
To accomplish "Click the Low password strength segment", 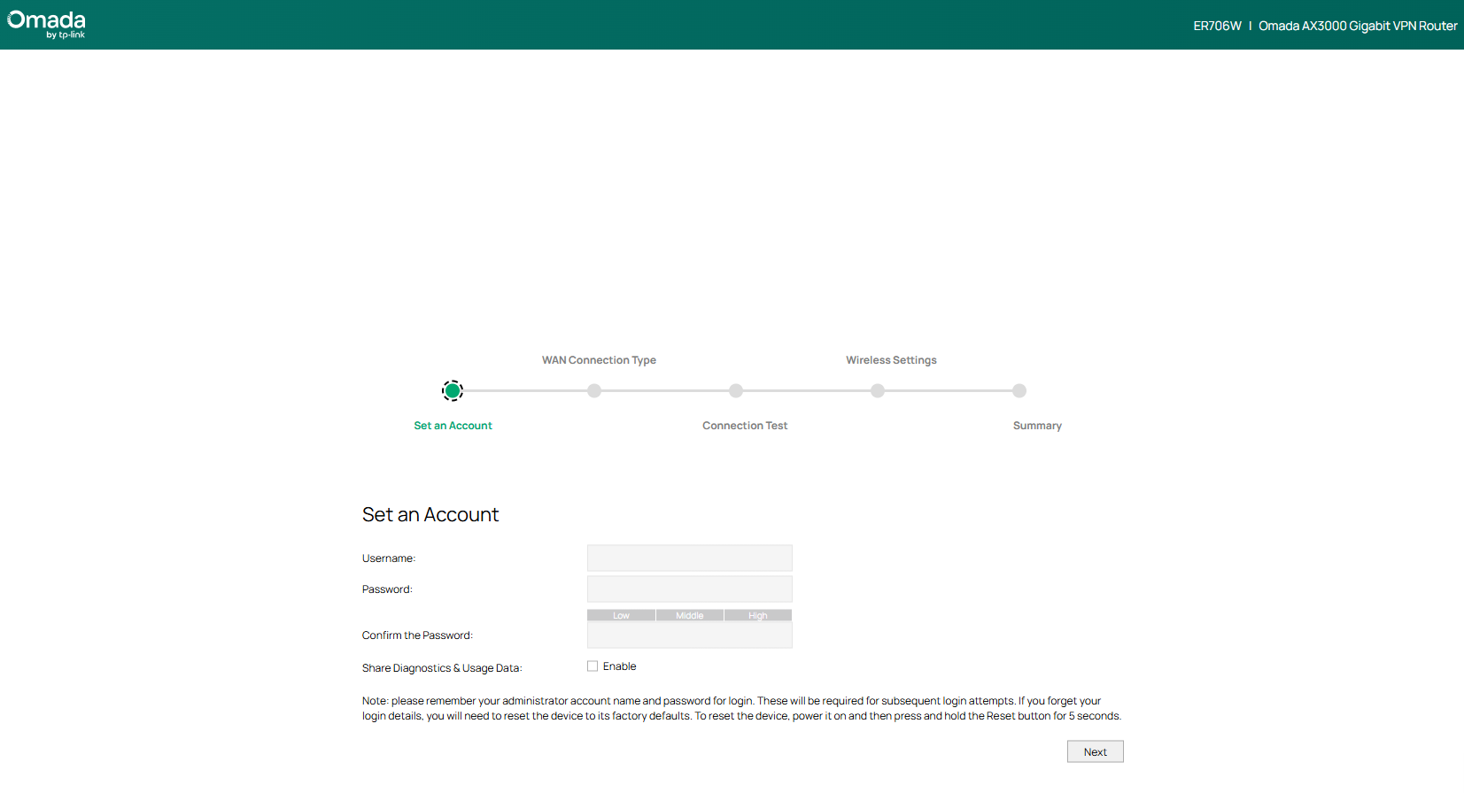I will tap(621, 615).
